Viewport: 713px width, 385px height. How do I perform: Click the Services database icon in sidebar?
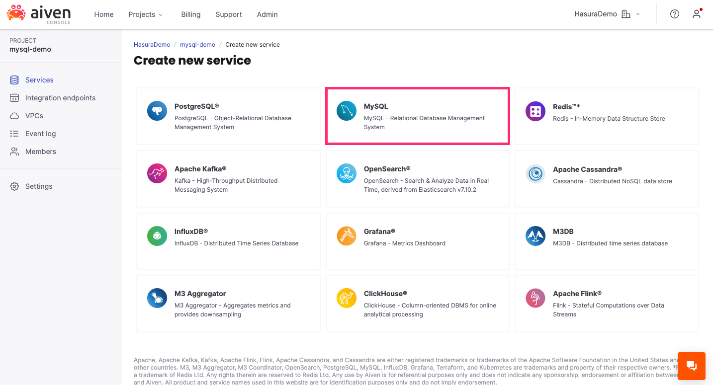pyautogui.click(x=14, y=80)
